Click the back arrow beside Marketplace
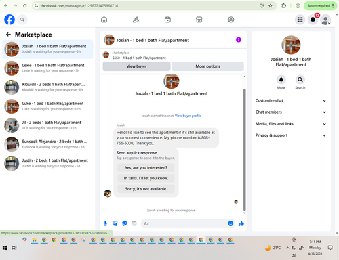339x260 pixels. point(8,35)
